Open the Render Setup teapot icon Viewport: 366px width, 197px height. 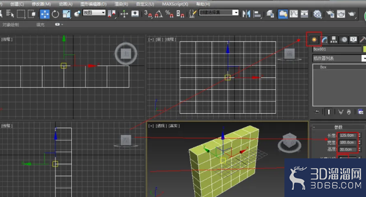pyautogui.click(x=330, y=14)
